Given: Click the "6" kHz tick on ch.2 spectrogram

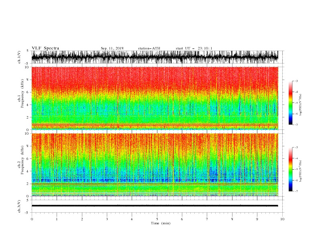Looking at the screenshot, I should coord(28,159).
